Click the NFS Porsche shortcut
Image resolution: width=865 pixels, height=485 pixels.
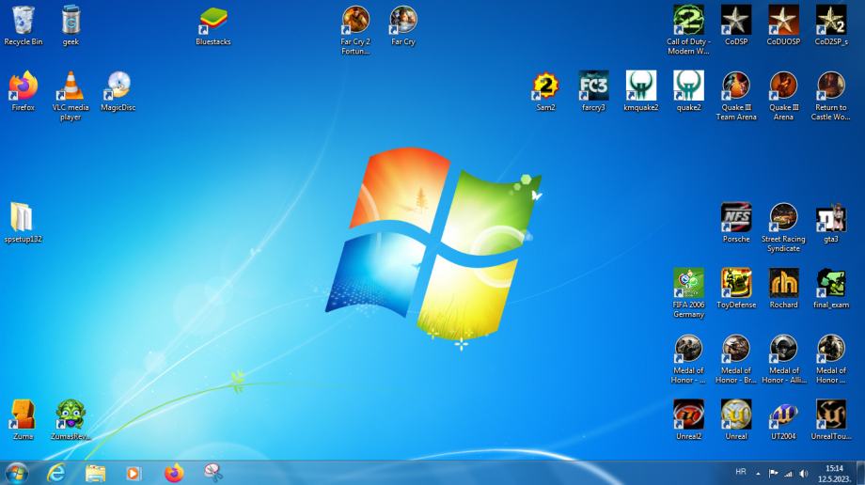(x=736, y=223)
